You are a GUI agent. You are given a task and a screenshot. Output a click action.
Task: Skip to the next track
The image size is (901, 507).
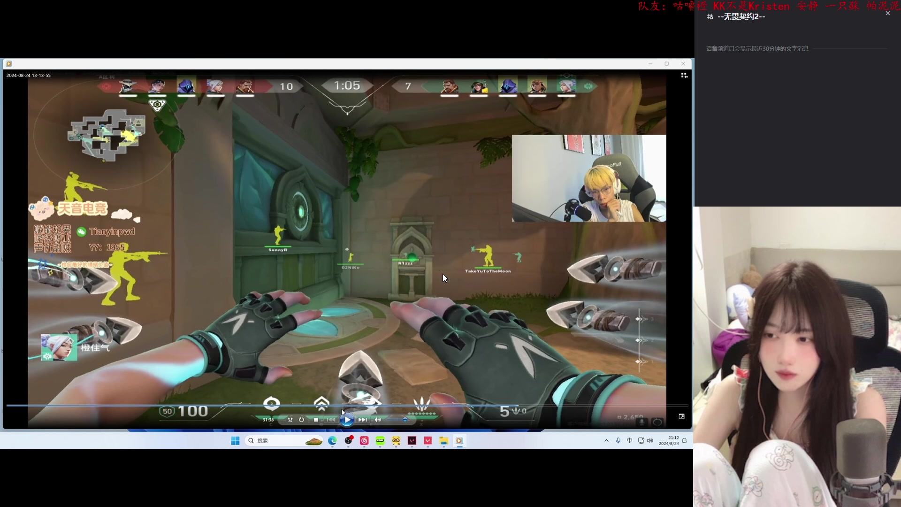pos(362,420)
